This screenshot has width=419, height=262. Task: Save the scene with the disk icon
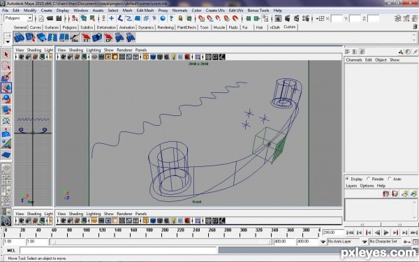59,18
